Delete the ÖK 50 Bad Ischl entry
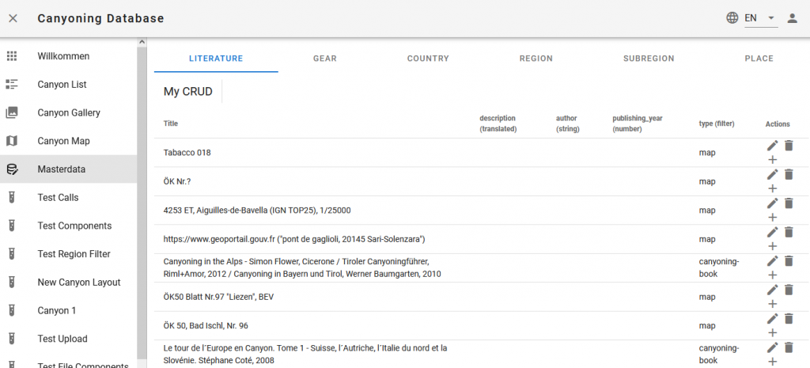Screen dimensions: 810x368 pyautogui.click(x=789, y=318)
